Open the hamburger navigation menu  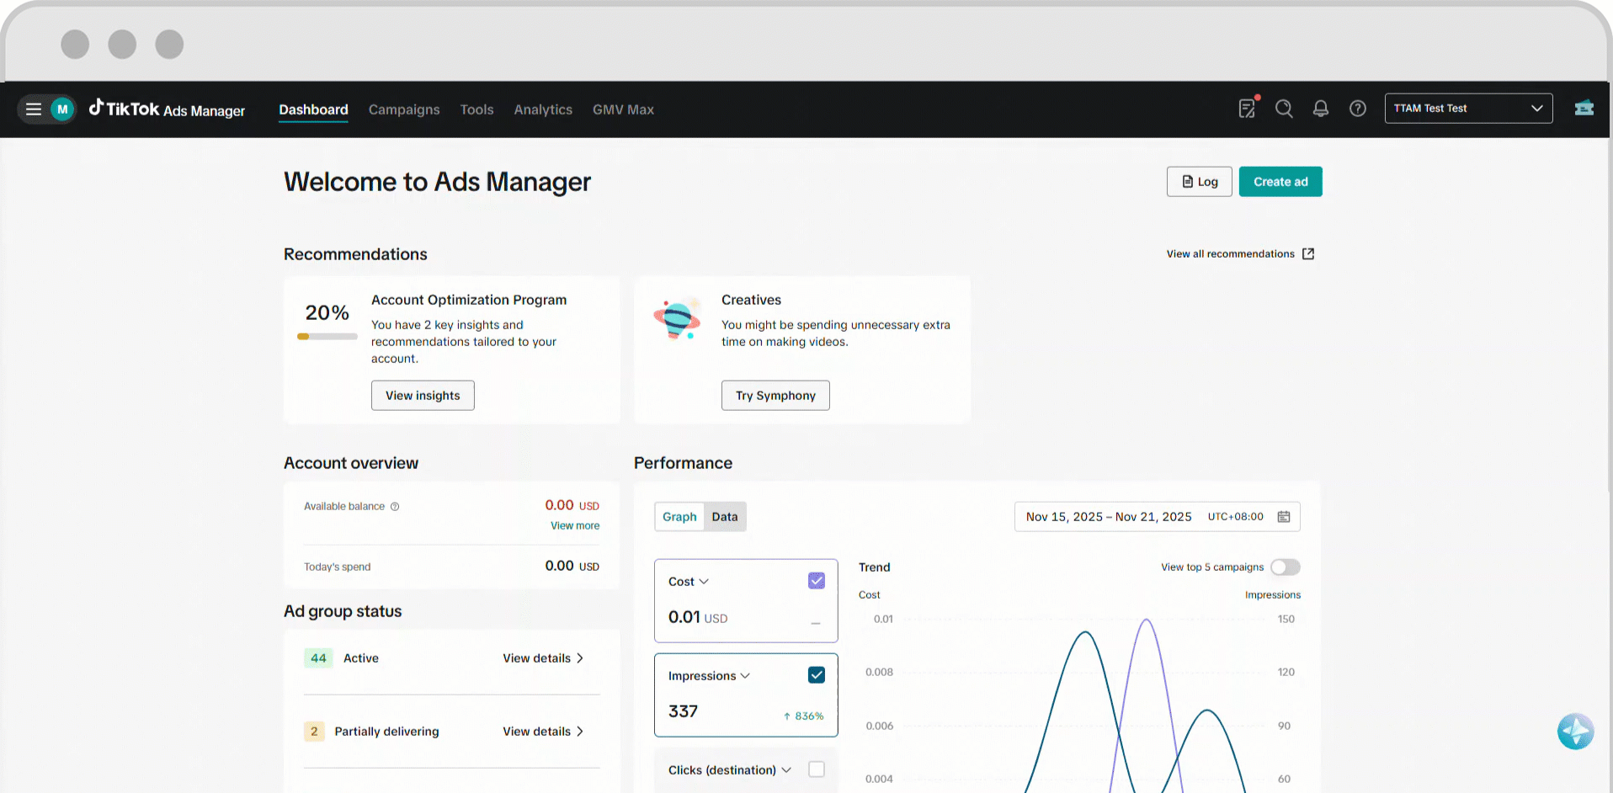(33, 109)
